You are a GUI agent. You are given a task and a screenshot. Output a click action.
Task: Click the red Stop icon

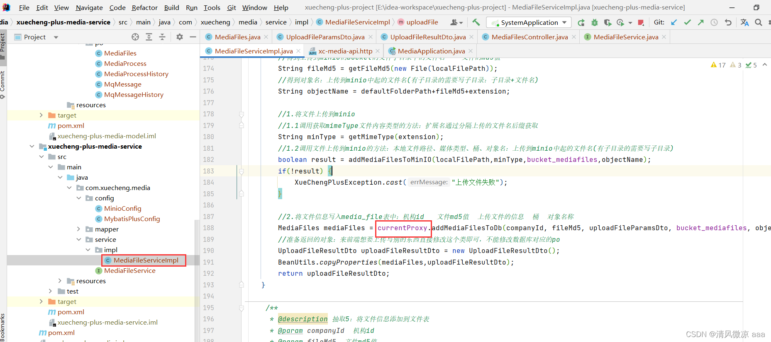coord(641,22)
